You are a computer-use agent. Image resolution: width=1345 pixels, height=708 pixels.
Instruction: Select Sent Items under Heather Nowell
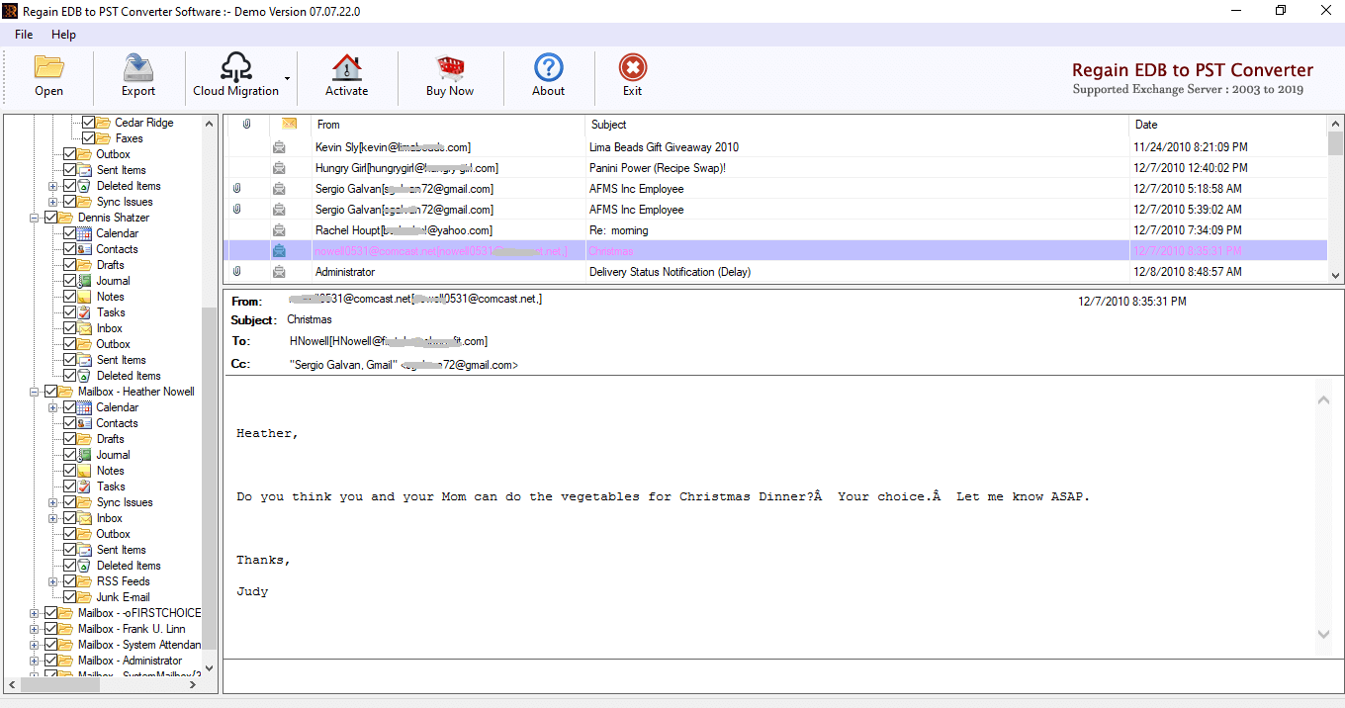(x=121, y=550)
